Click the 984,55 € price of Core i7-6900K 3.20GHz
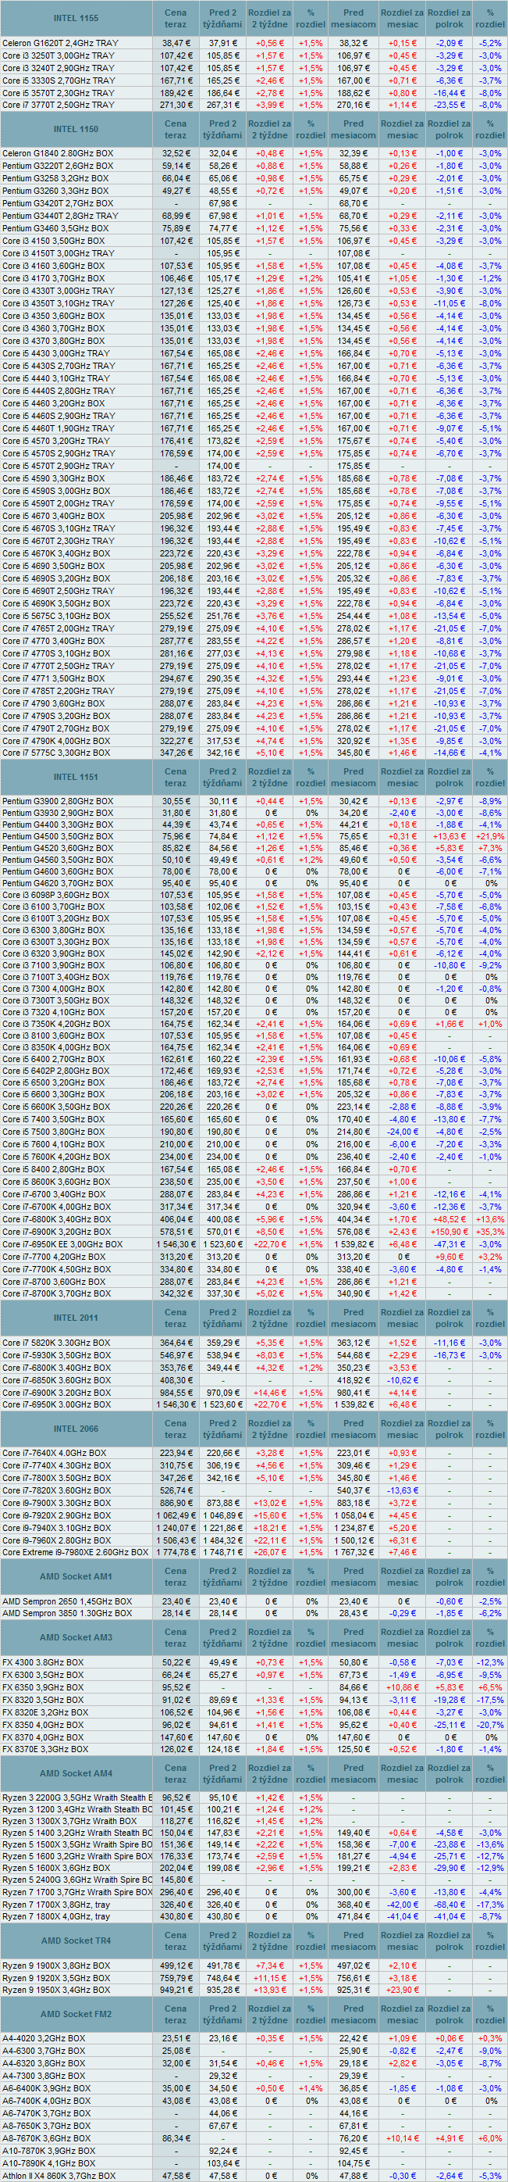508x2182 pixels. tap(176, 1393)
